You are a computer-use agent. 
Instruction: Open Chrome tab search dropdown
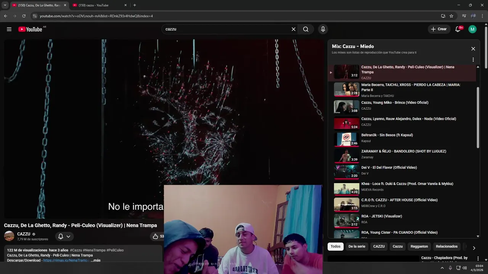(x=5, y=5)
